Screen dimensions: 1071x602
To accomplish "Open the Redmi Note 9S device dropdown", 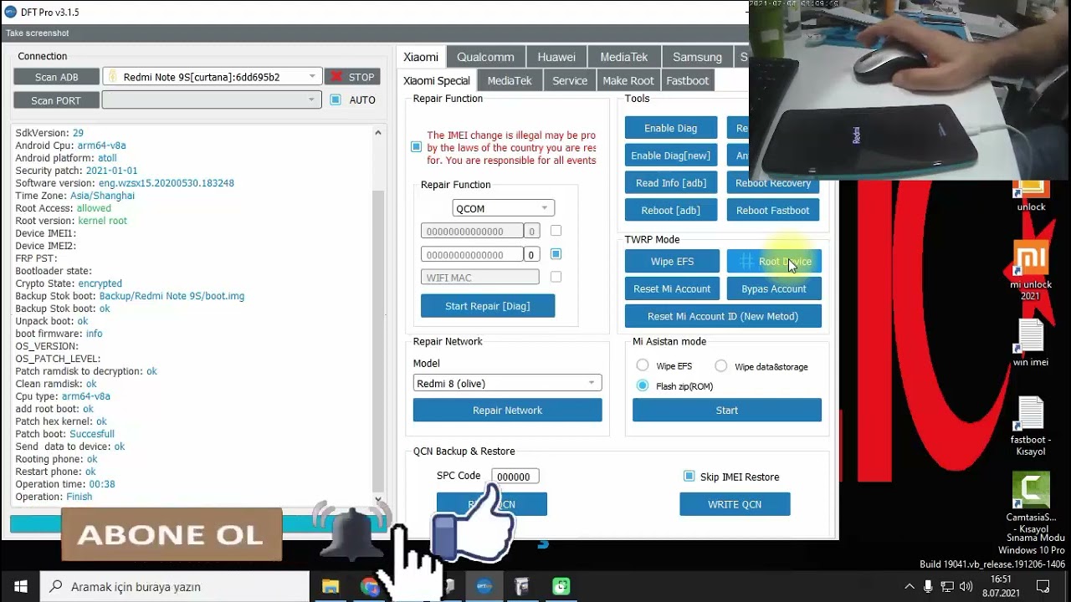I will [213, 77].
